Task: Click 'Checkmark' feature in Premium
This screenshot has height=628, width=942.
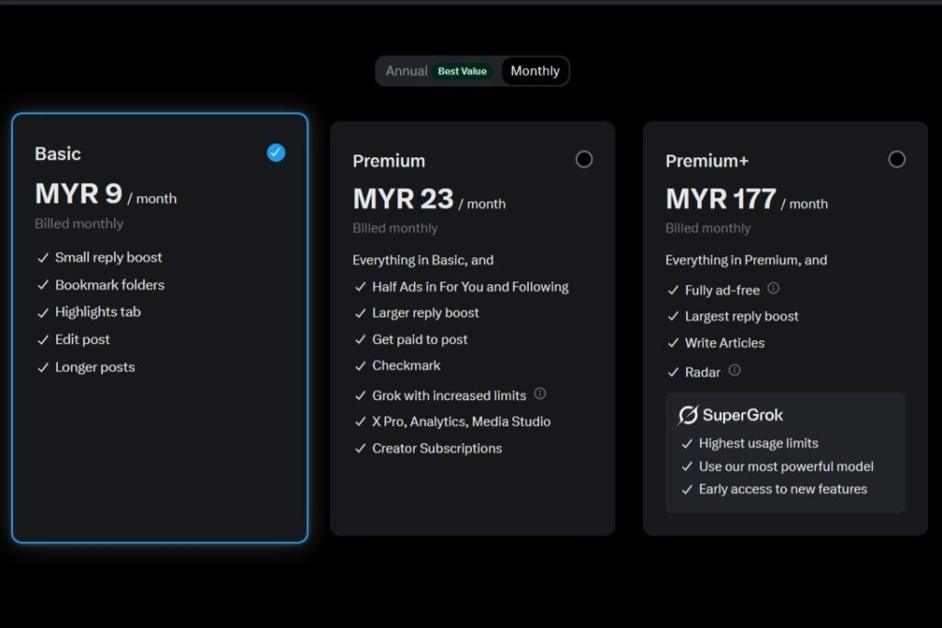Action: coord(406,365)
